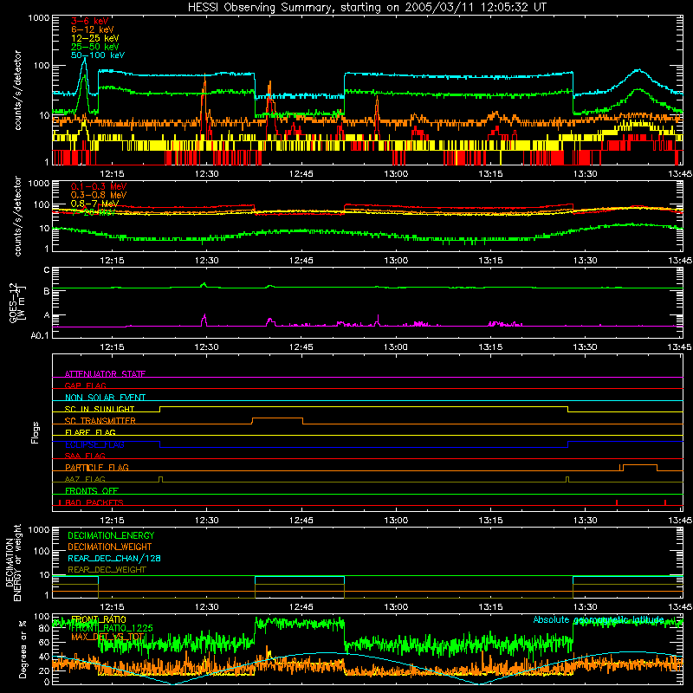Screen dimensions: 693x693
Task: Select the 13:15 tick under the top keV panel
Action: tap(490, 174)
